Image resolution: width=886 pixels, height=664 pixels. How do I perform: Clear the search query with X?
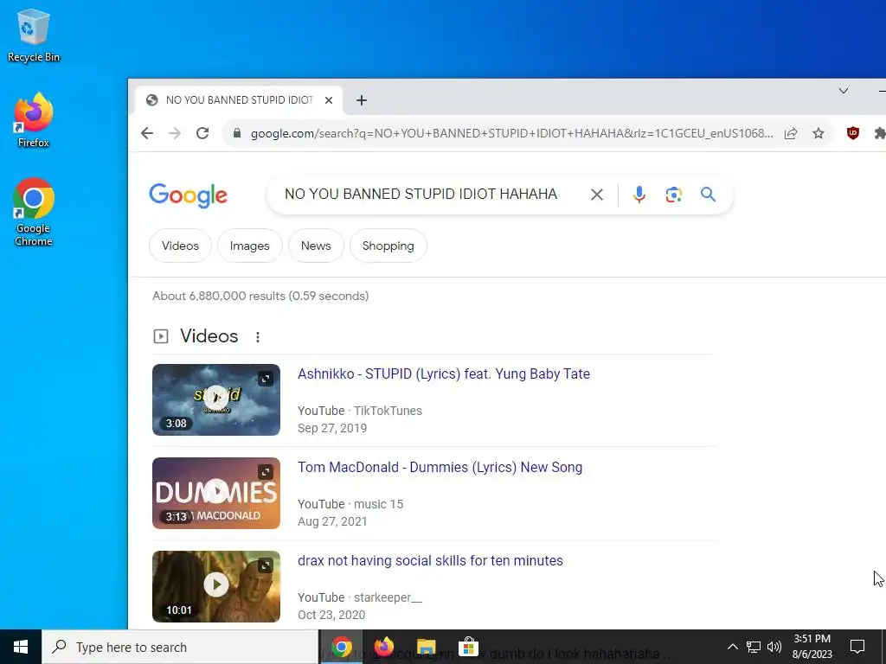coord(597,195)
